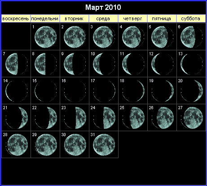The width and height of the screenshot is (207, 186).
Task: Click the Март 2010 title
Action: point(103,7)
